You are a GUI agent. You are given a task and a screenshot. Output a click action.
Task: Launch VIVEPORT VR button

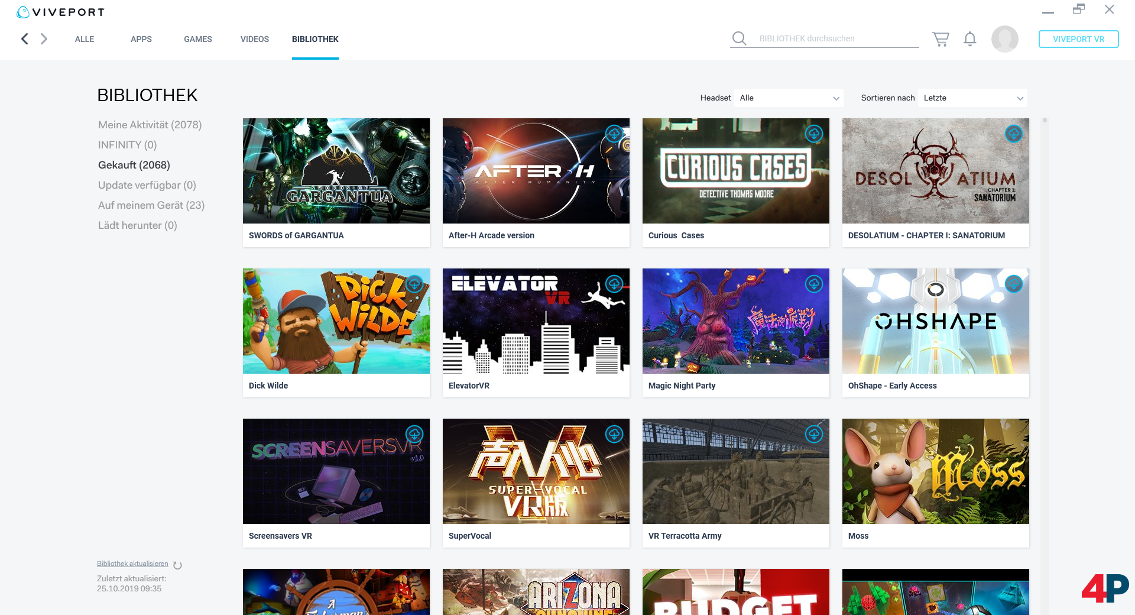1078,39
